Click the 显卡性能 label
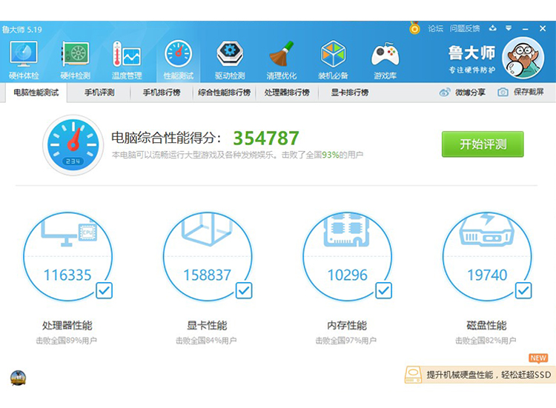Viewport: 556px width, 408px height. (207, 325)
